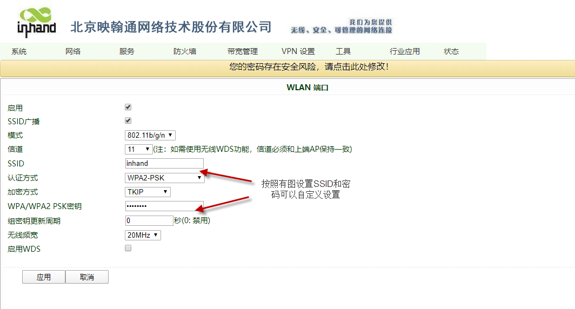575x309 pixels.
Task: Open the 系统 menu
Action: click(19, 51)
